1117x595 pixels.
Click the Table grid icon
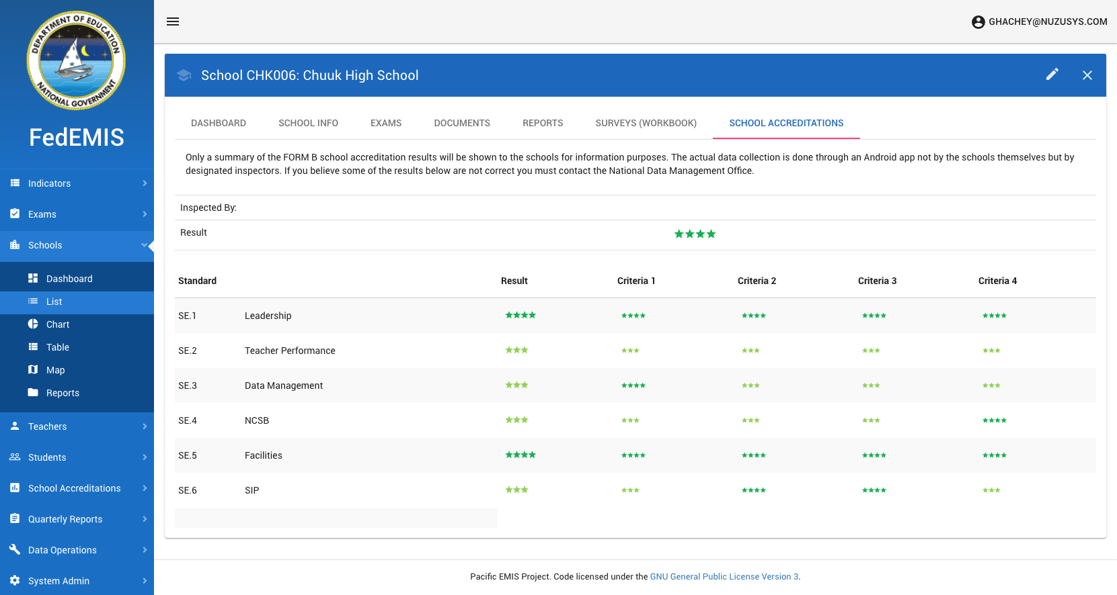pos(33,347)
